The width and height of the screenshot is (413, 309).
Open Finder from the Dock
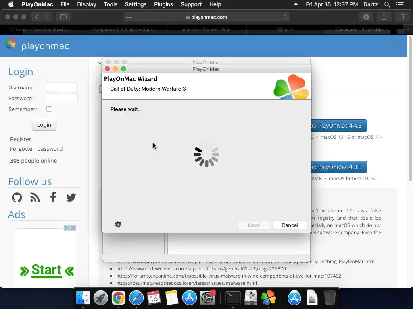point(83,298)
